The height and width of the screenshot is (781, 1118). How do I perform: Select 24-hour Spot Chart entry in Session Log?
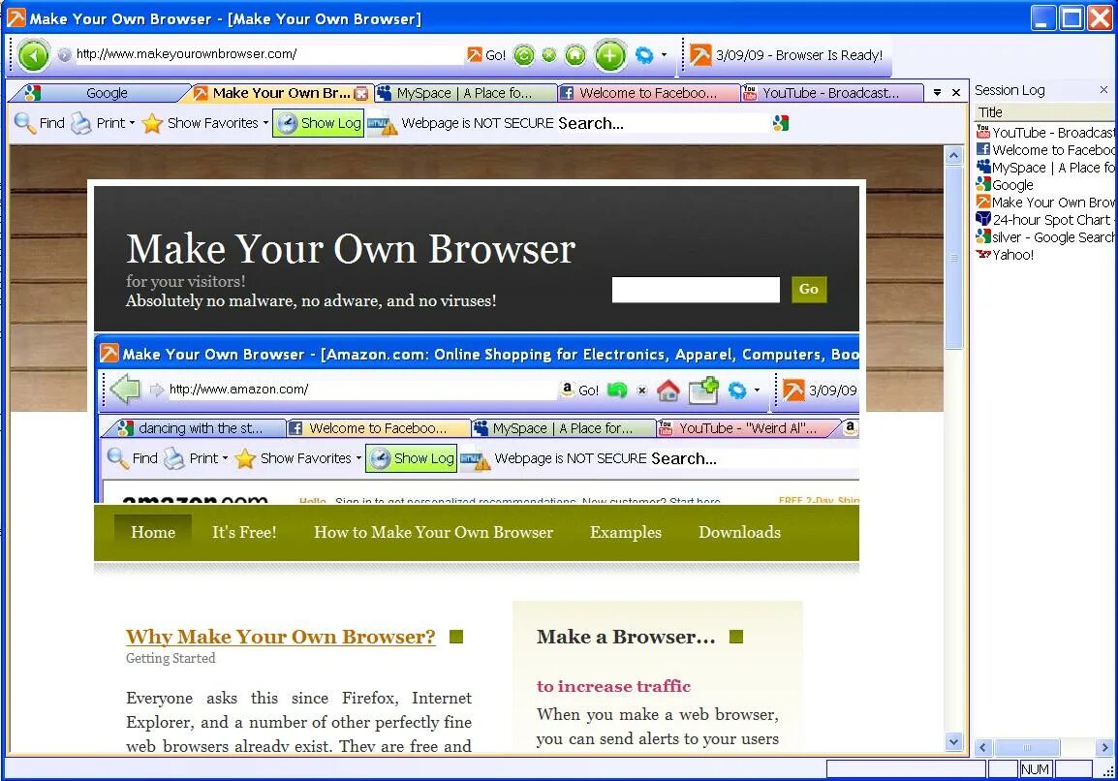click(x=1044, y=220)
